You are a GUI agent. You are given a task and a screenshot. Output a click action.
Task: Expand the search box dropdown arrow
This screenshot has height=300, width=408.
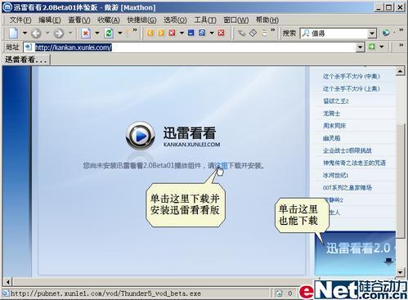pyautogui.click(x=372, y=34)
